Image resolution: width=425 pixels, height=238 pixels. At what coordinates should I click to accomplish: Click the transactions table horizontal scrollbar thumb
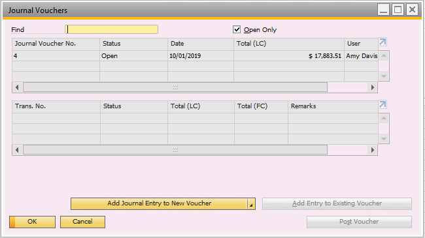pyautogui.click(x=175, y=150)
